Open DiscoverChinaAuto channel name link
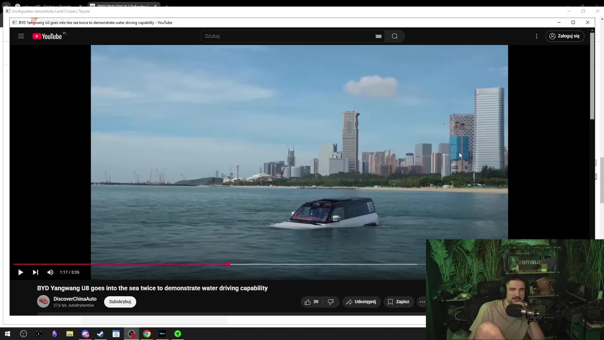 [75, 299]
